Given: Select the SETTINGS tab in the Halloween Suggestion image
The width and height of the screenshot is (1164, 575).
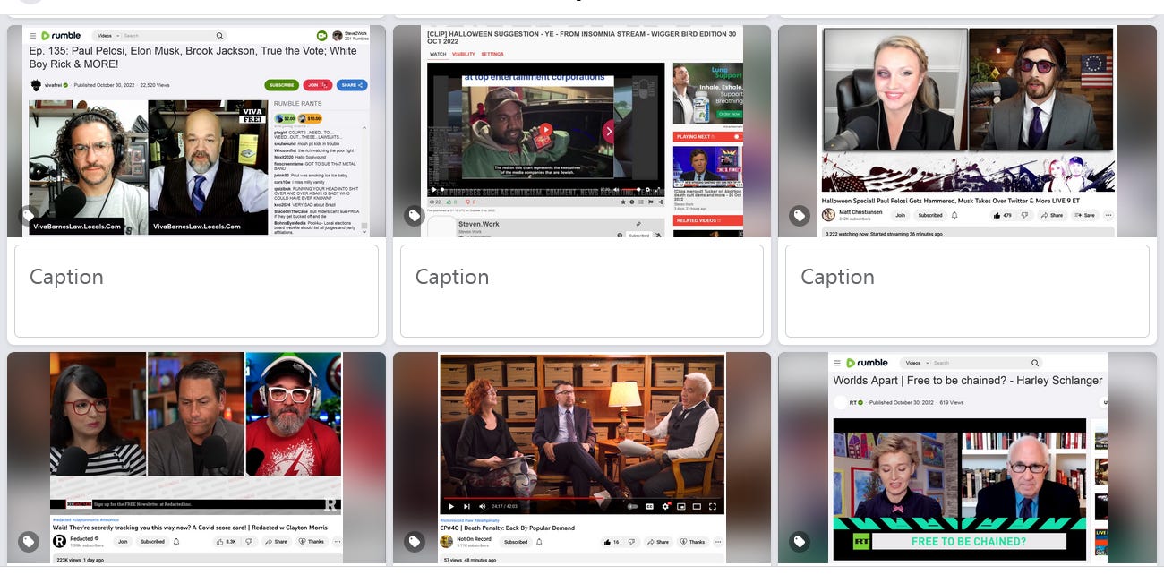Looking at the screenshot, I should click(492, 54).
